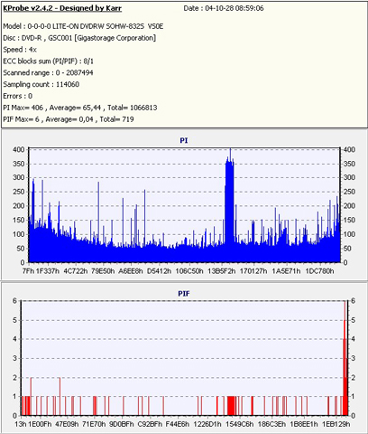Click the 6 value on PIF left axis

pos(14,301)
